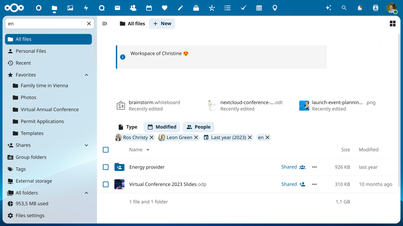
Task: Open the Talk app icon
Action: 102,8
